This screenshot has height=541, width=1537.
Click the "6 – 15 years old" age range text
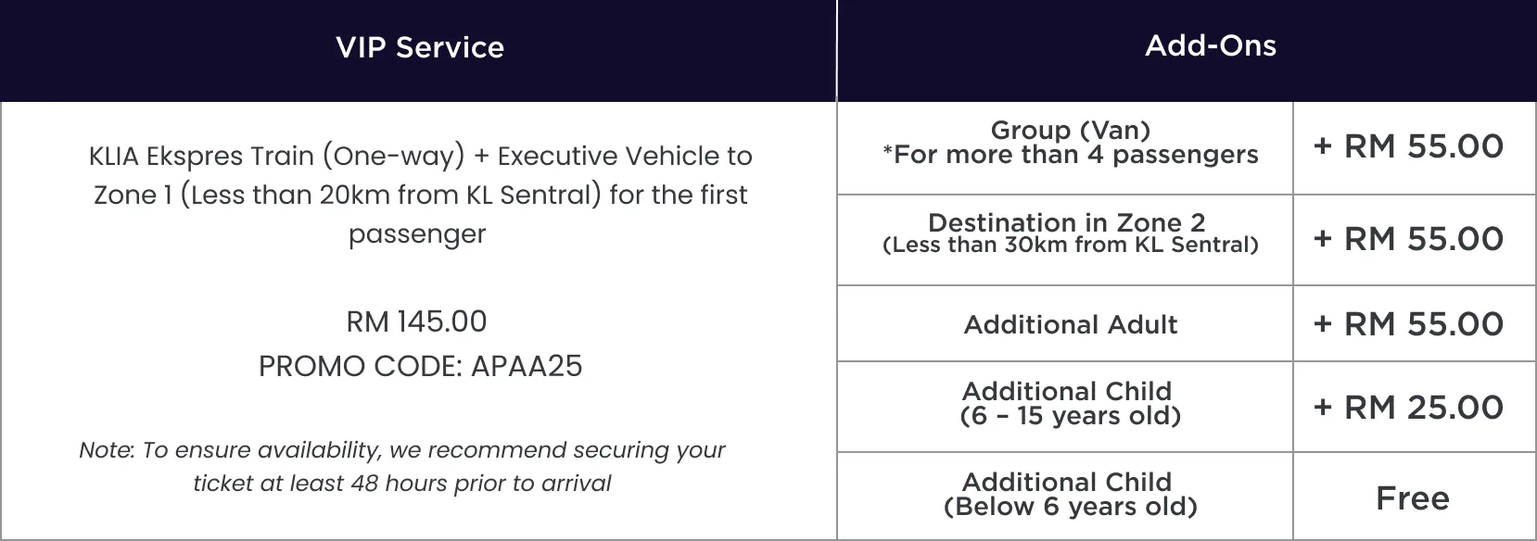(1071, 416)
